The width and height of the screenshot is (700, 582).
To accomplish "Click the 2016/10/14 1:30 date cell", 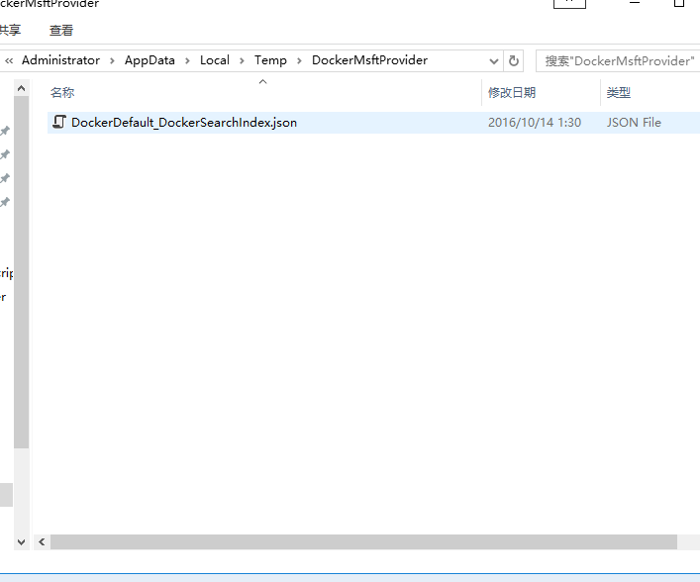I will pyautogui.click(x=535, y=123).
